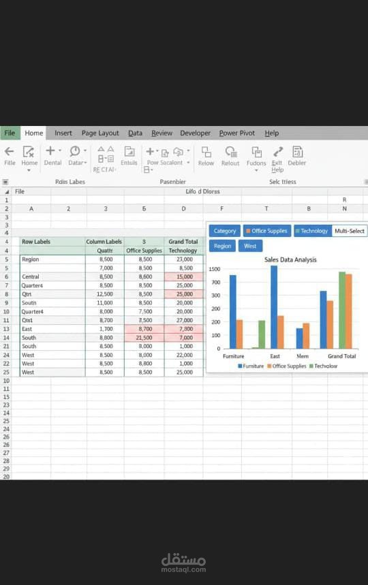Open the Help tab
The image size is (368, 585).
272,133
